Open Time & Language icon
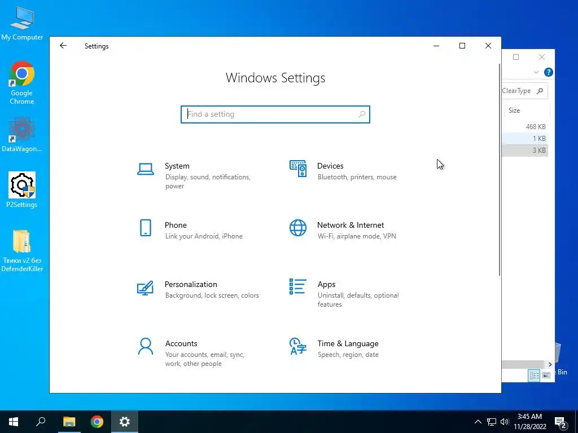Screen dimensions: 578x433 coord(298,346)
